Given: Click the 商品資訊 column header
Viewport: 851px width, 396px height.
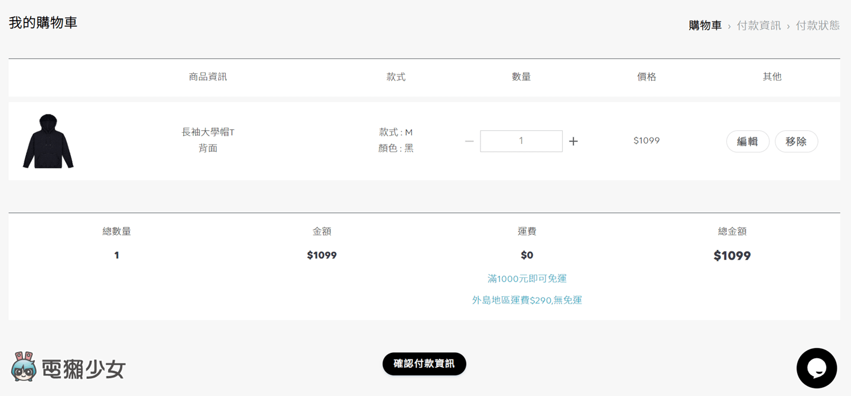Looking at the screenshot, I should click(208, 77).
